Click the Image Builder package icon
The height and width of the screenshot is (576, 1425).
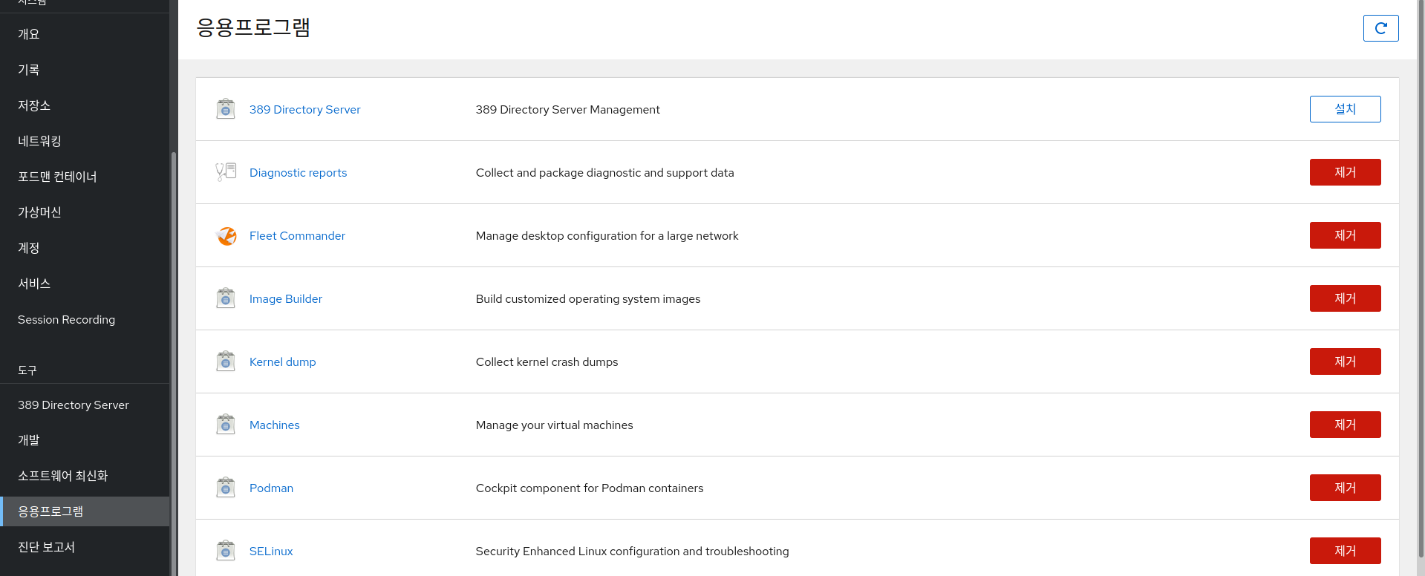pyautogui.click(x=226, y=298)
